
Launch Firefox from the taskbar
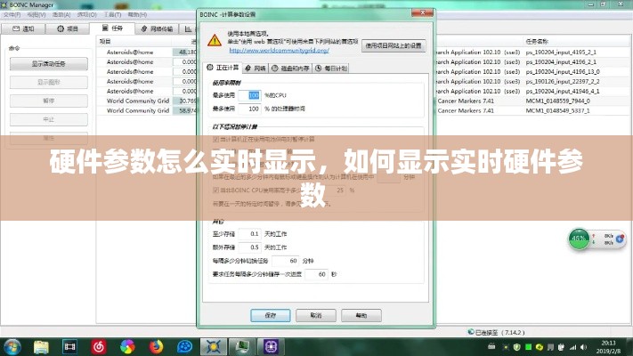point(156,347)
